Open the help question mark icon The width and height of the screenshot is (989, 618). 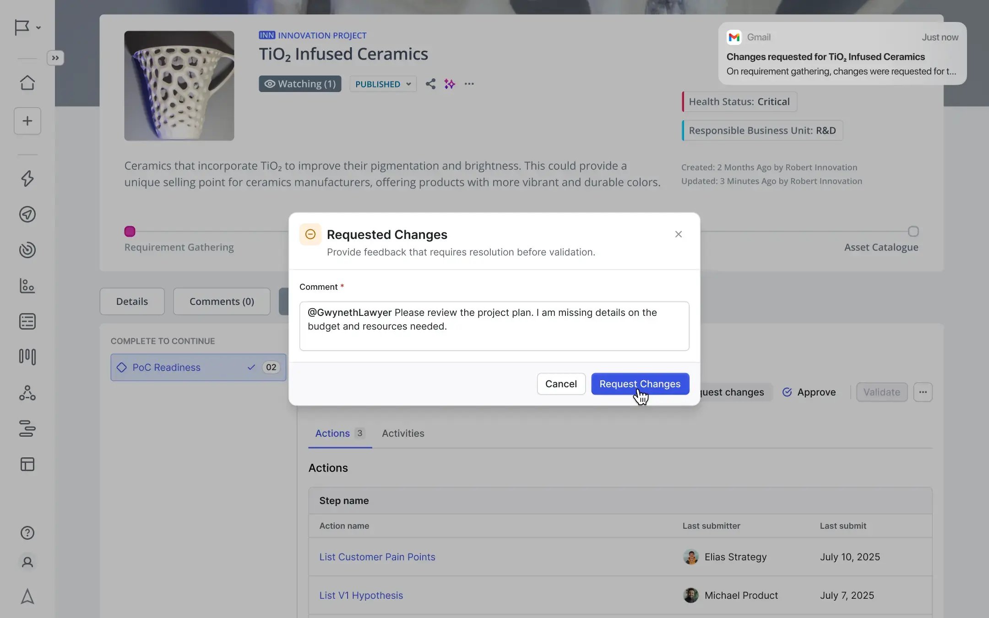click(x=27, y=533)
